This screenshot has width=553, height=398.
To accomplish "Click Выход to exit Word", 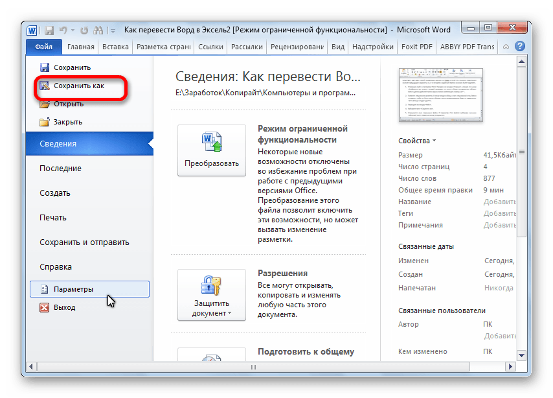I will pos(65,307).
